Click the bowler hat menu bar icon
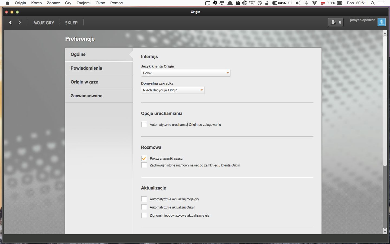Viewport: 390px width, 244px height. coord(230,3)
